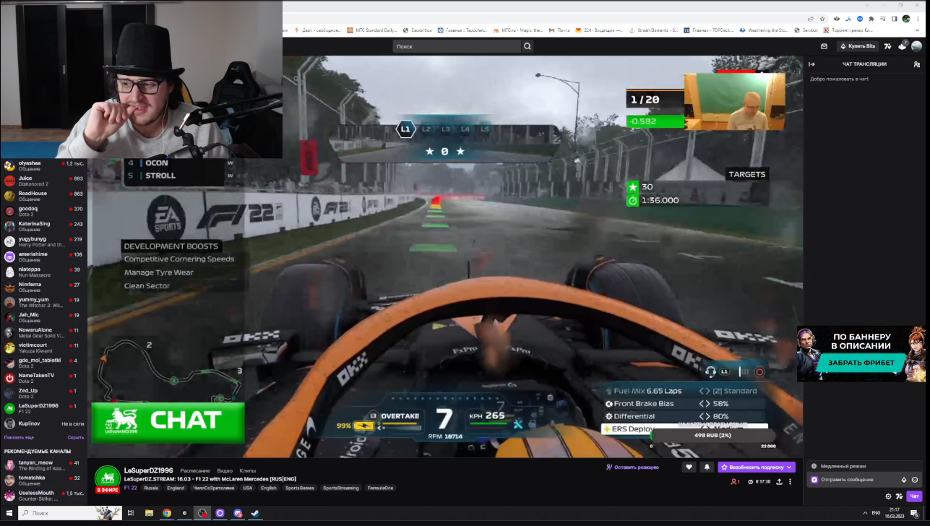Click Скрыть in followed channels list
This screenshot has width=930, height=526.
tap(76, 437)
